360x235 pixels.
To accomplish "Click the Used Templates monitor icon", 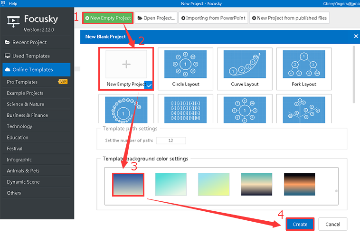I will tap(8, 56).
